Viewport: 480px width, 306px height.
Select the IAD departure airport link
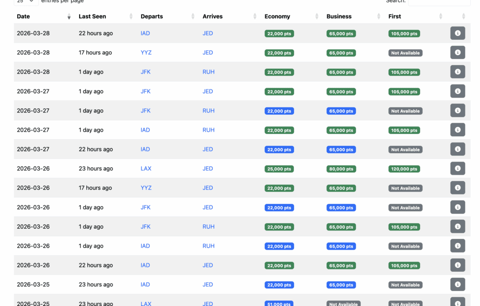pyautogui.click(x=145, y=33)
